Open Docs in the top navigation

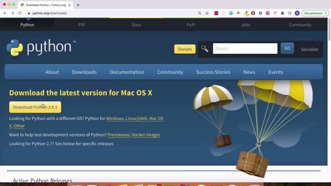click(x=137, y=25)
